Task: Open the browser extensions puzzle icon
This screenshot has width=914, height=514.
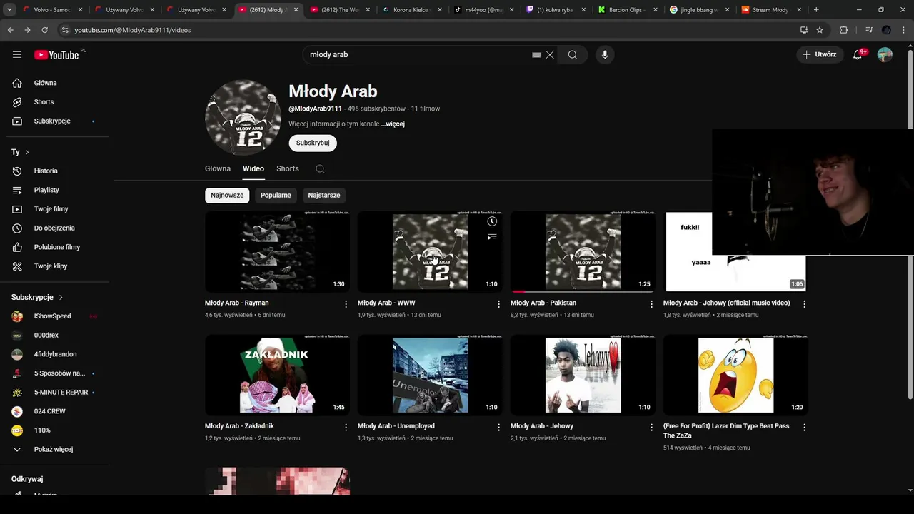Action: tap(844, 30)
